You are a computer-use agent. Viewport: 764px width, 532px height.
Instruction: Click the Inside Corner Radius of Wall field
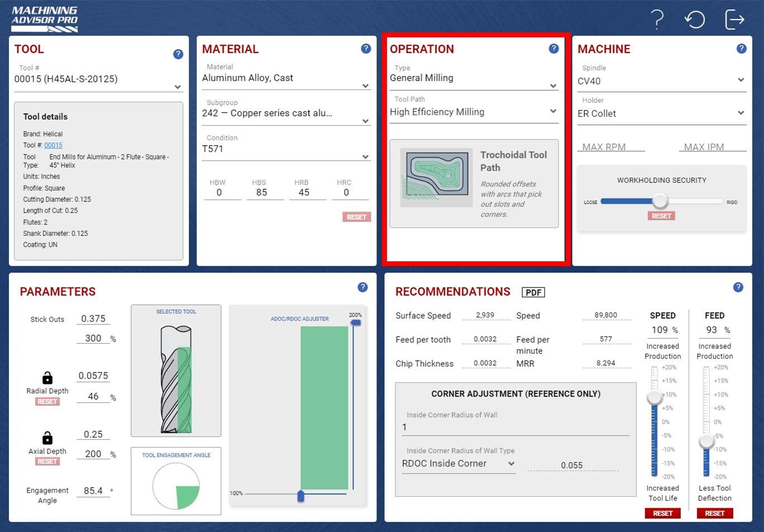[x=515, y=427]
